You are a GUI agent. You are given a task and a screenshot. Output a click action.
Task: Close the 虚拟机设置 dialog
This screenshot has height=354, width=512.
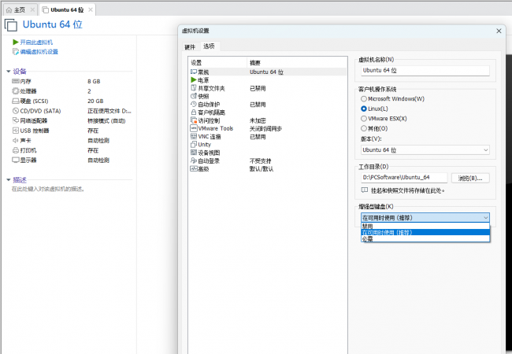tap(499, 31)
